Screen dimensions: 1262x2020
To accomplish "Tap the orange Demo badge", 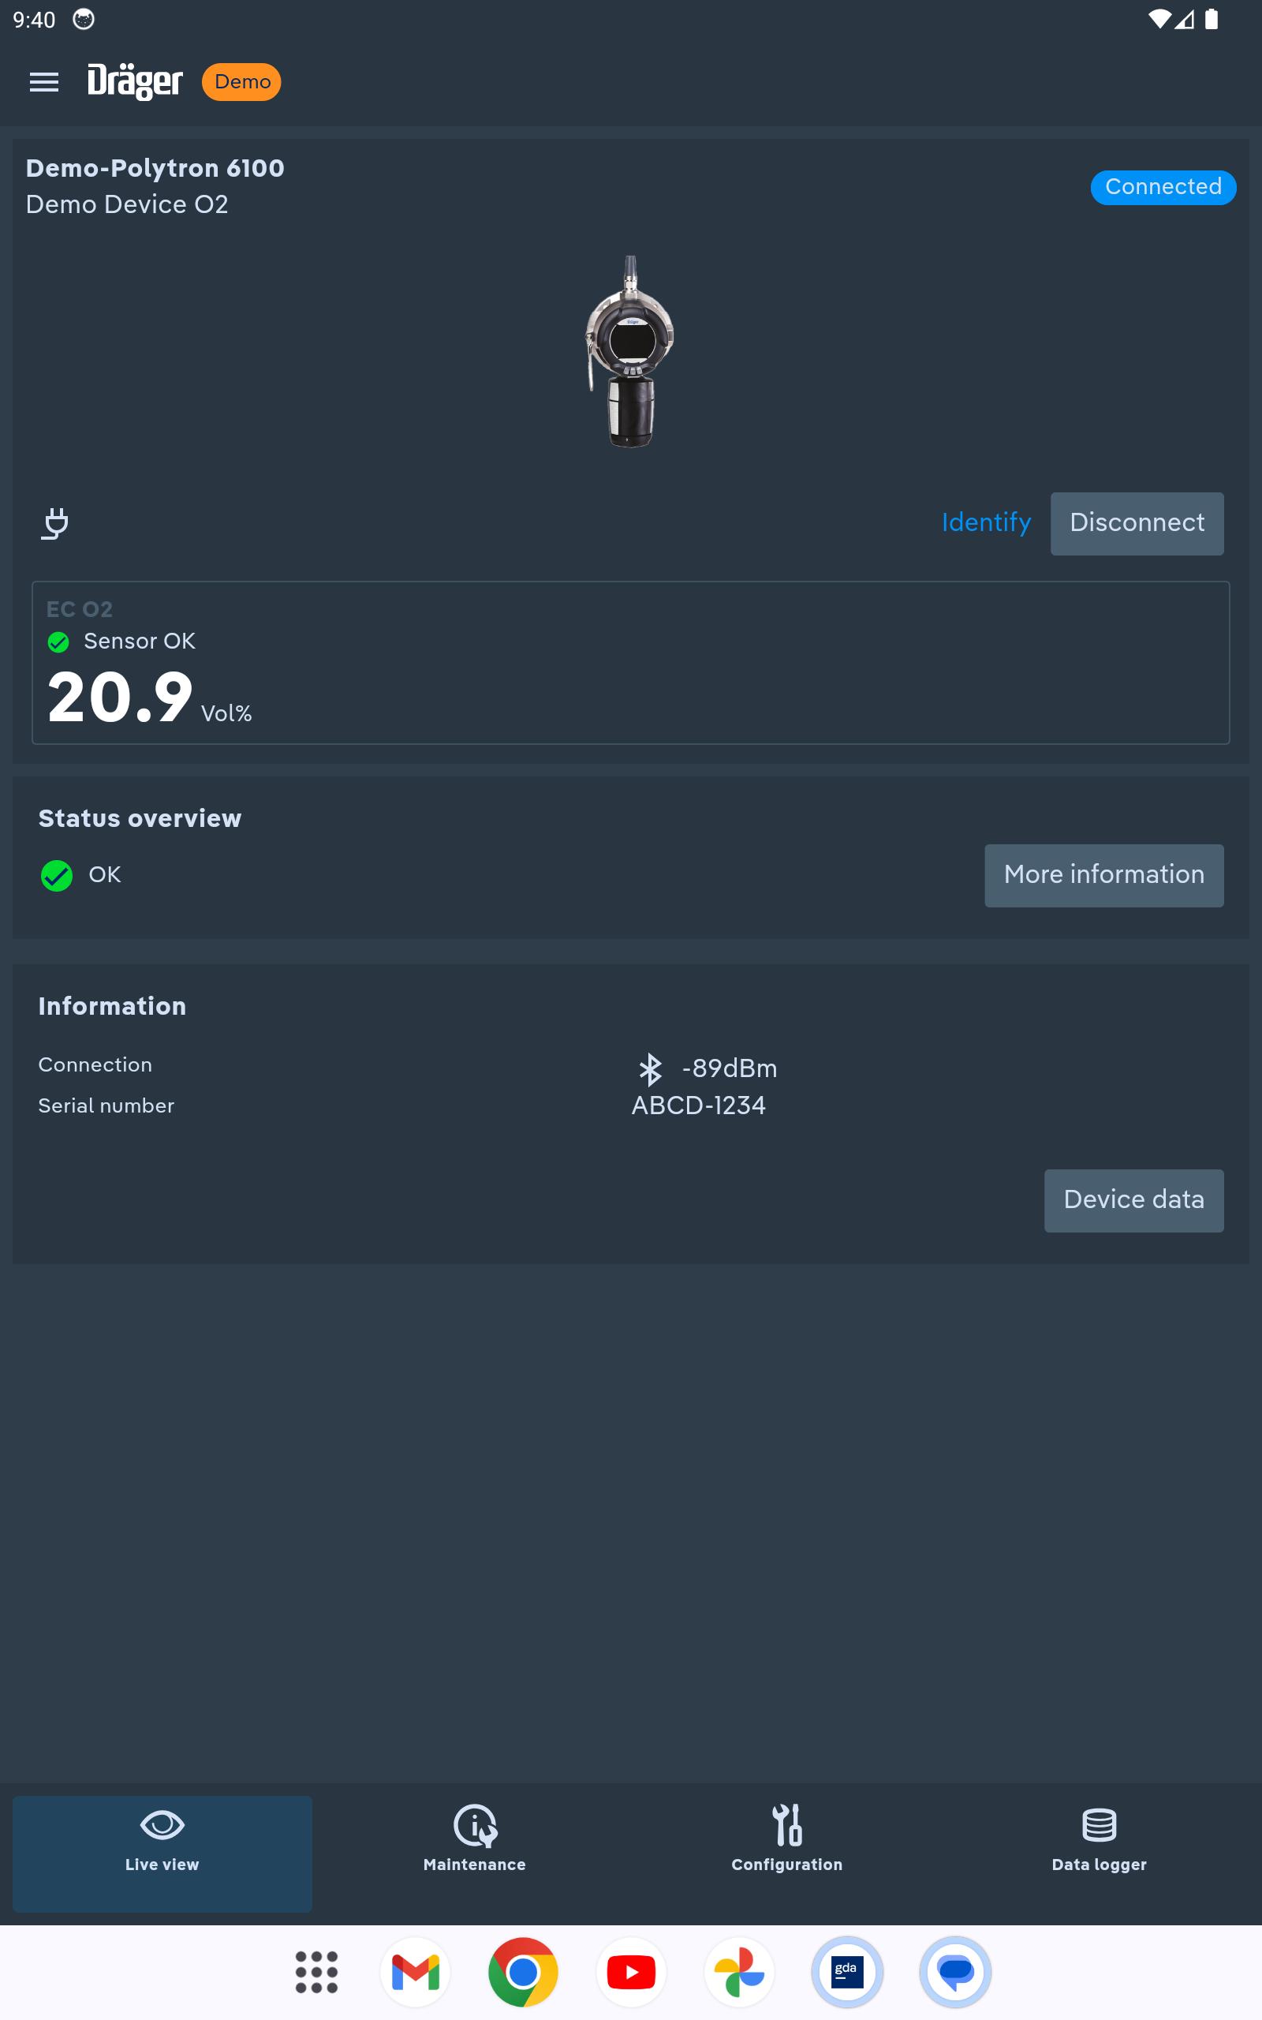I will pos(241,82).
